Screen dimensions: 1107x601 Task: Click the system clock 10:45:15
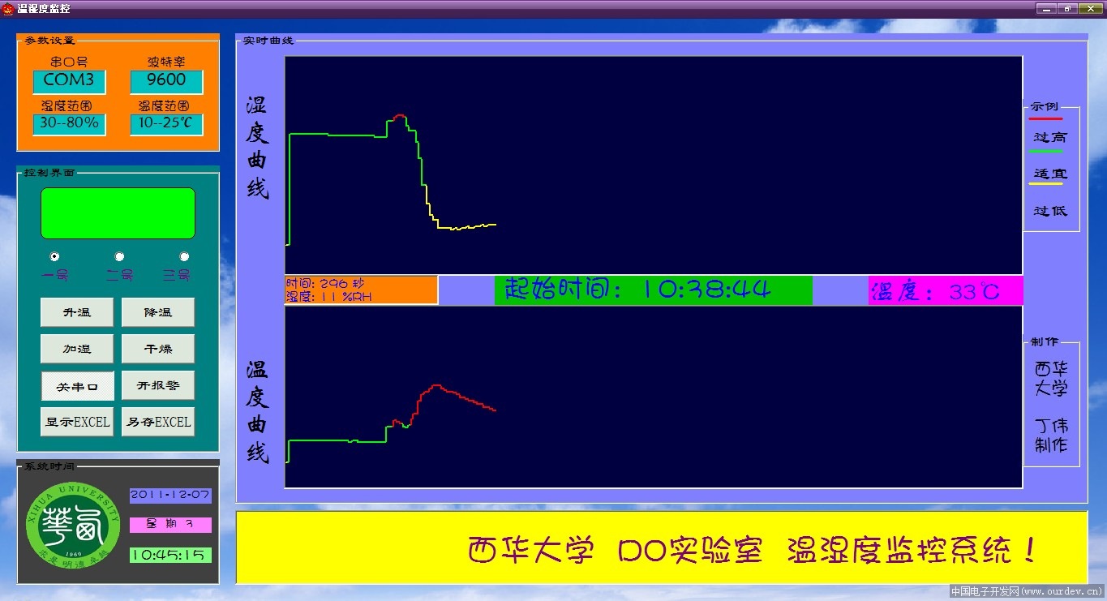(170, 556)
